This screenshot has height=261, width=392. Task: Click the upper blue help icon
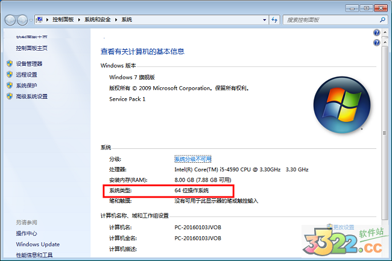[x=376, y=33]
